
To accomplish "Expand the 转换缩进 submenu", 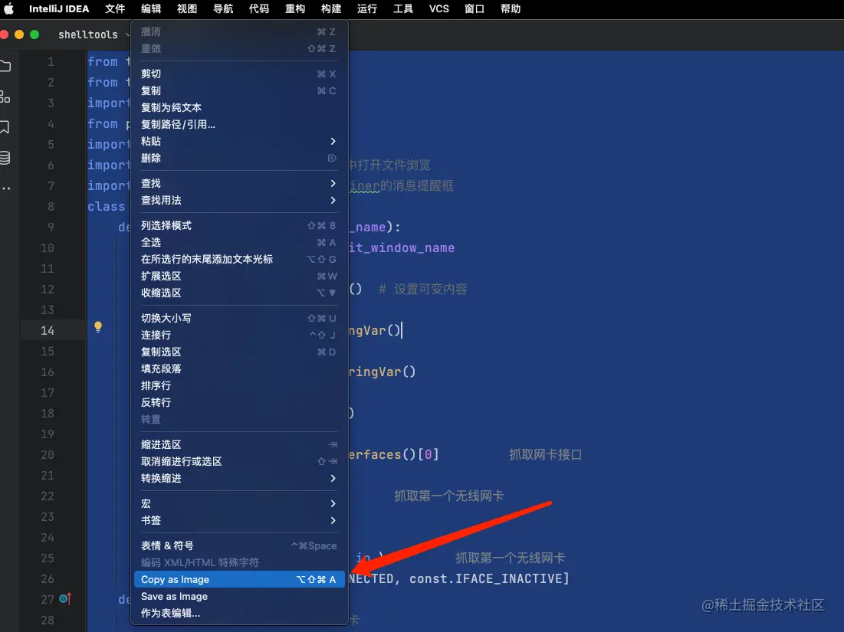I will [x=239, y=478].
